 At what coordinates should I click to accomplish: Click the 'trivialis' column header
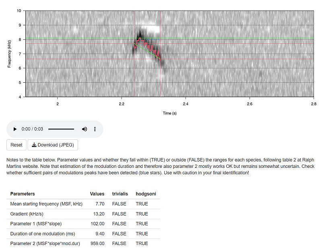(x=119, y=194)
